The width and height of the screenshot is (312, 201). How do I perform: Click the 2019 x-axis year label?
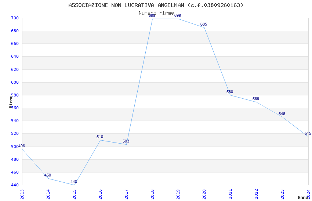[178, 194]
